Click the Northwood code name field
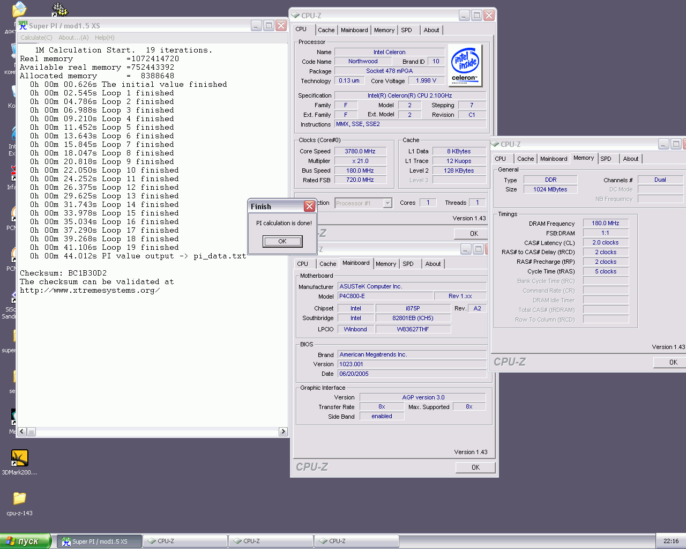 pos(363,62)
